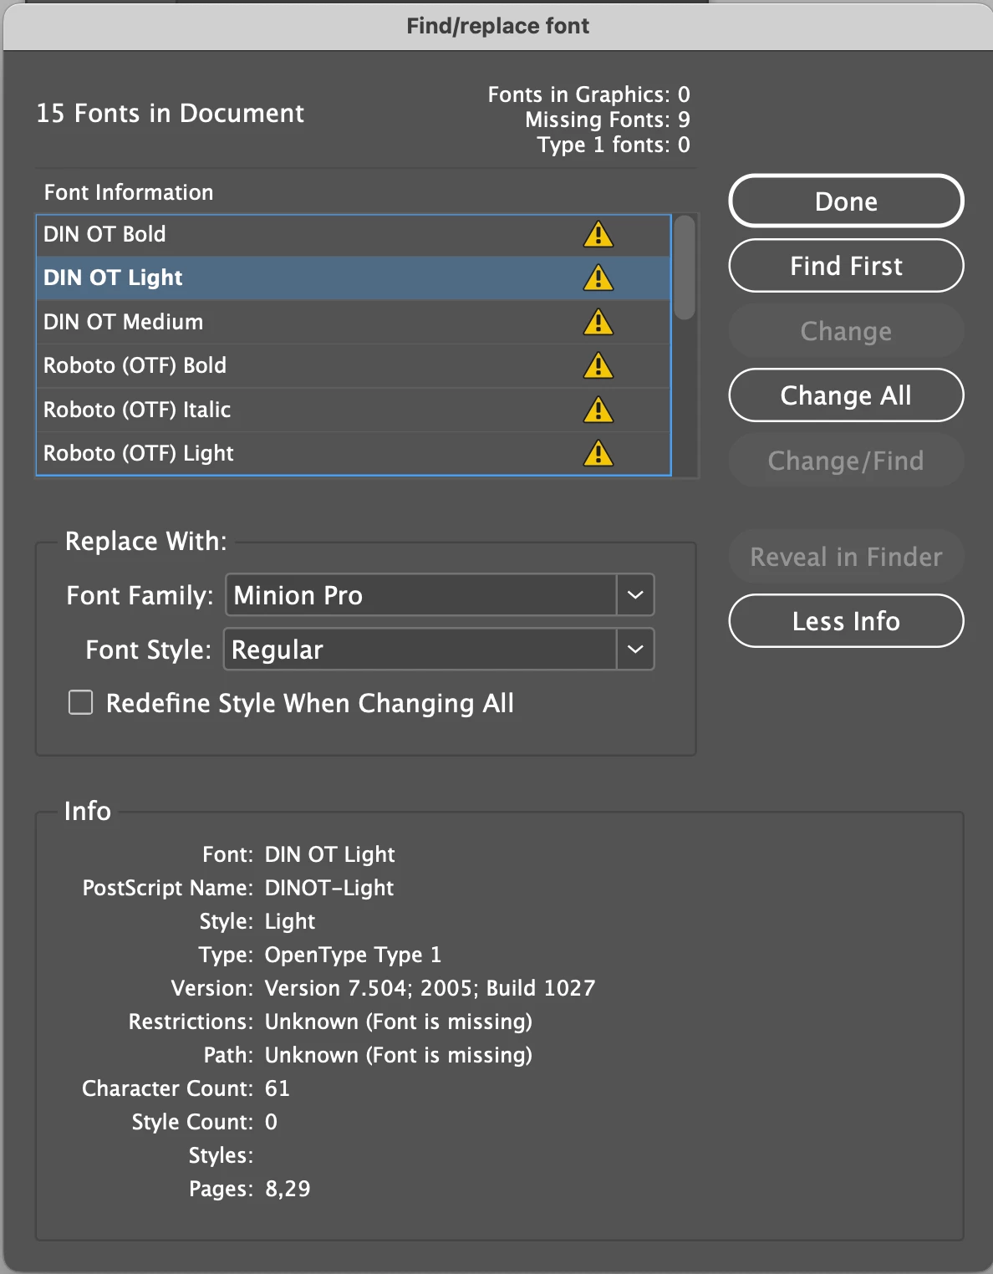Click the Minion Pro font family field
Viewport: 993px width, 1274px height.
pos(421,595)
